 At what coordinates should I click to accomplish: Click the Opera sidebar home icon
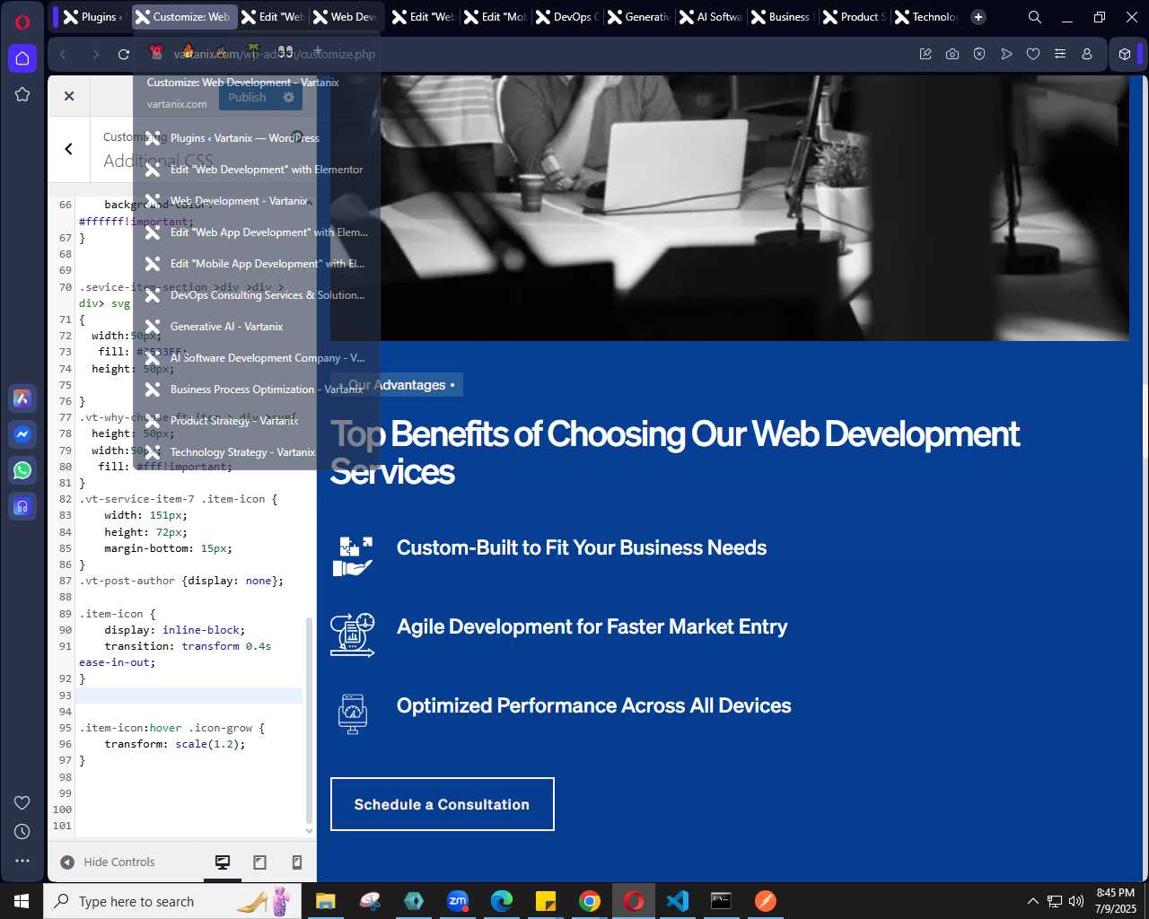(22, 58)
